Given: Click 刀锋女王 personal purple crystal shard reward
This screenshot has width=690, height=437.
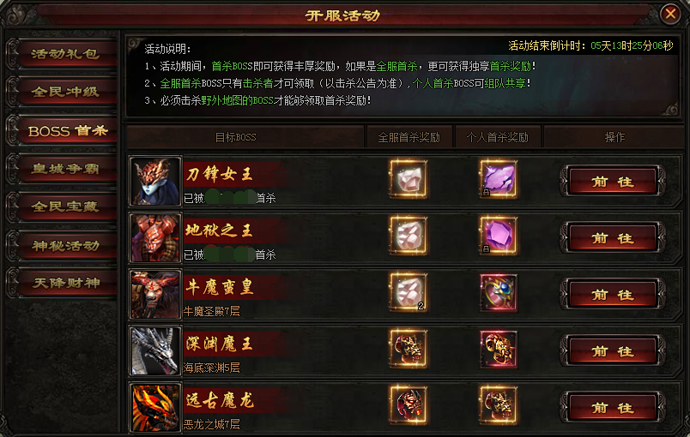Looking at the screenshot, I should tap(498, 179).
